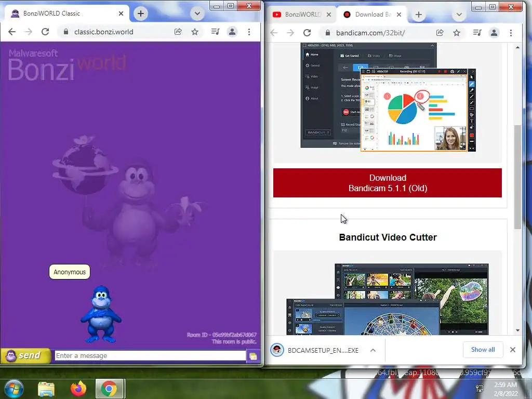Screen dimensions: 532x399
Task: Open media control in Bandicam window
Action: pyautogui.click(x=477, y=33)
